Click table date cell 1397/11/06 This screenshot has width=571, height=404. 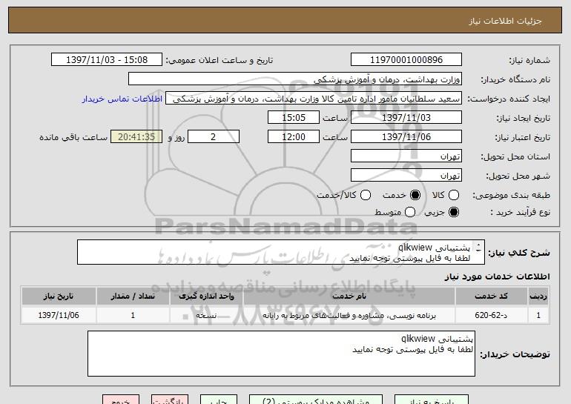click(x=59, y=315)
